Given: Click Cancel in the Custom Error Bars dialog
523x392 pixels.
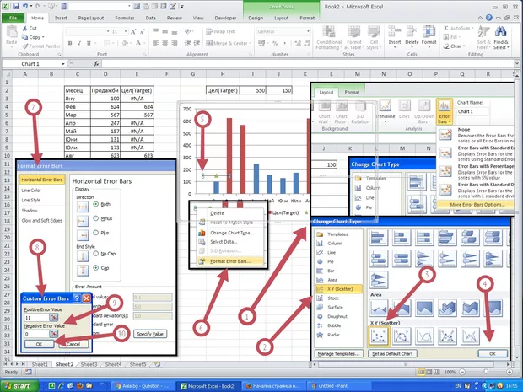Looking at the screenshot, I should [73, 344].
